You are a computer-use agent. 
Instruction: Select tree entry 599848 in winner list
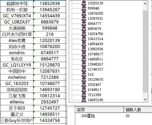[x=93, y=8]
